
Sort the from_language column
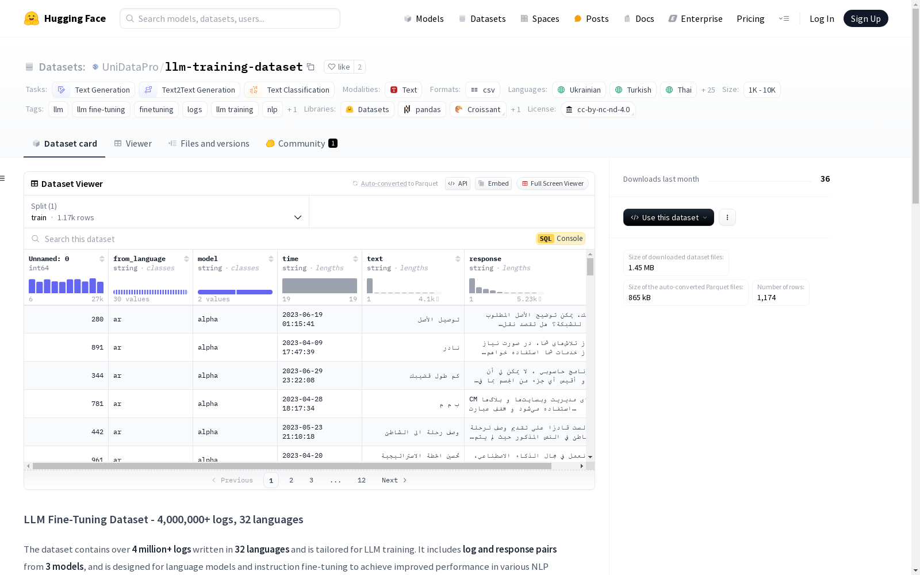pos(186,259)
